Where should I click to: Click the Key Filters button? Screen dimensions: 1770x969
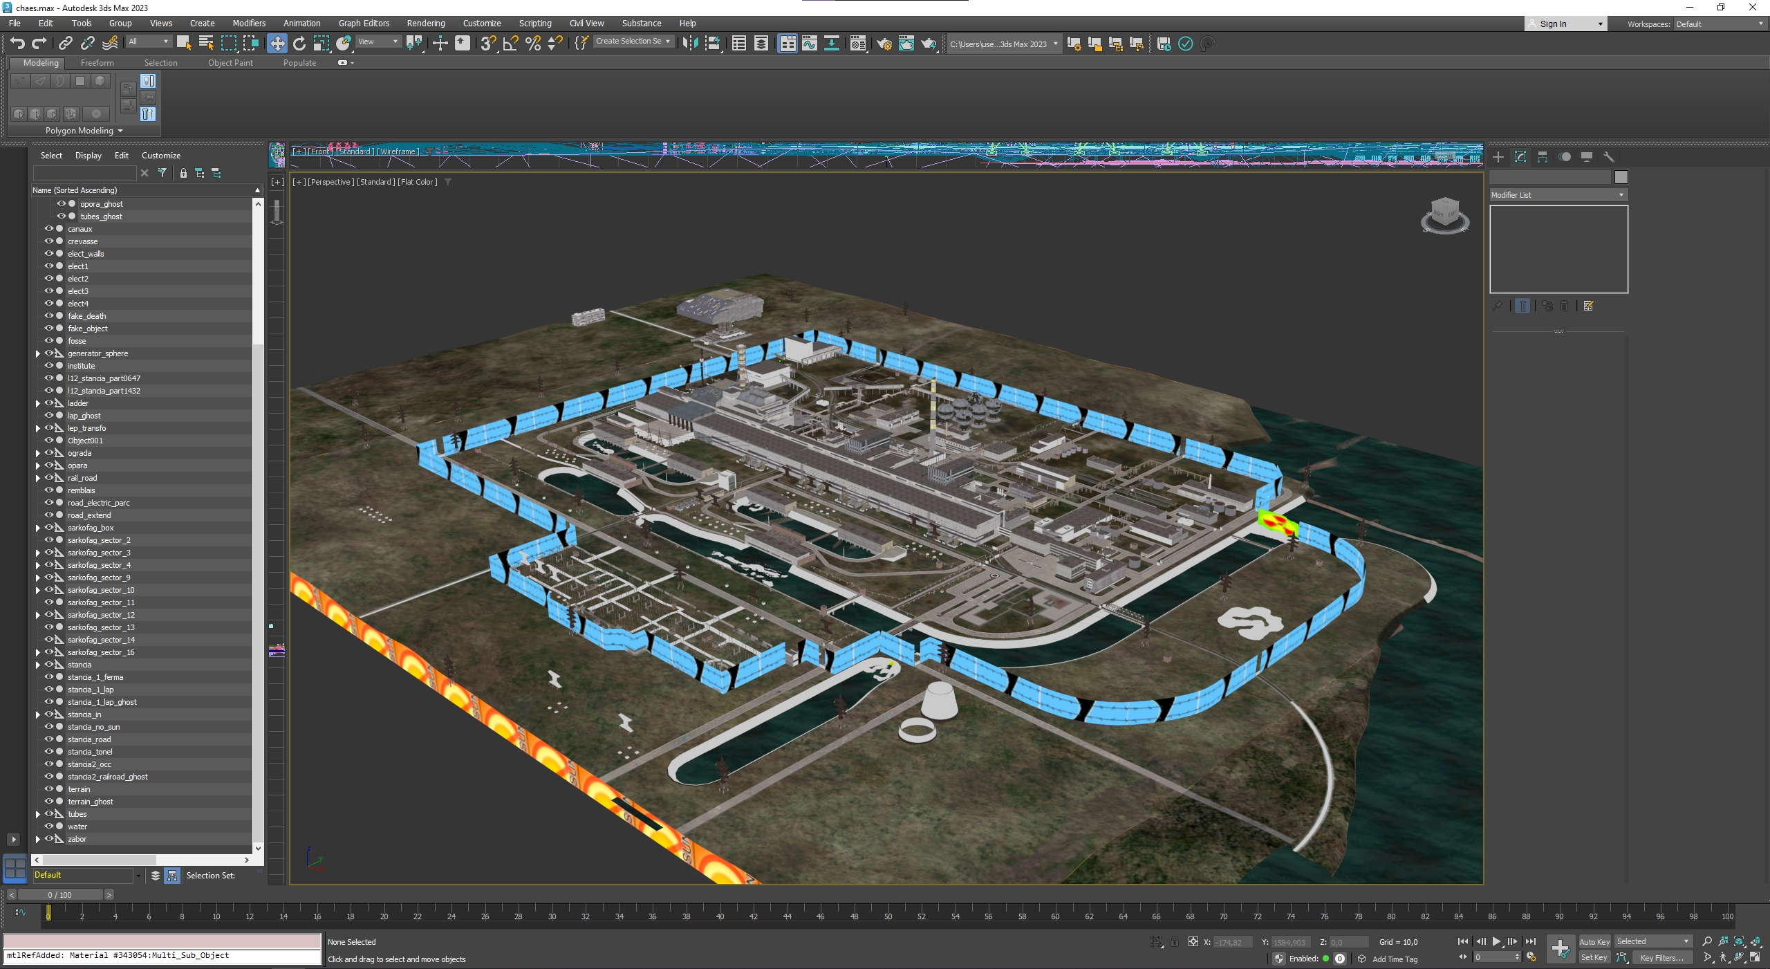click(1661, 958)
